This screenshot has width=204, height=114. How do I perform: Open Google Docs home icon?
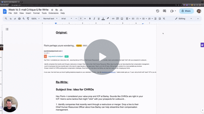click(x=5, y=11)
